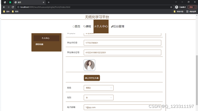
Task: Click the student avatar thumbnail
Action: (89, 65)
